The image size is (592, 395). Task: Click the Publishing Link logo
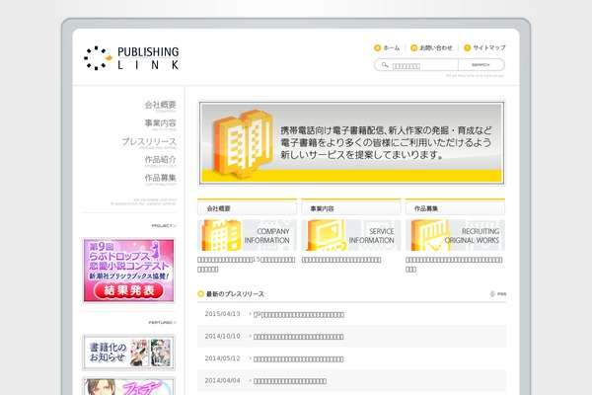point(131,58)
